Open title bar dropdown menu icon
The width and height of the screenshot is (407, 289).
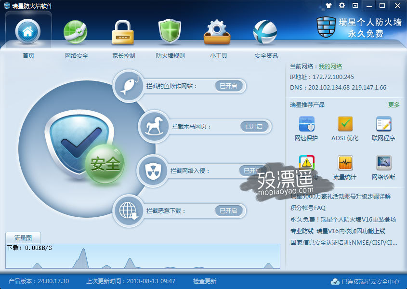pos(355,5)
